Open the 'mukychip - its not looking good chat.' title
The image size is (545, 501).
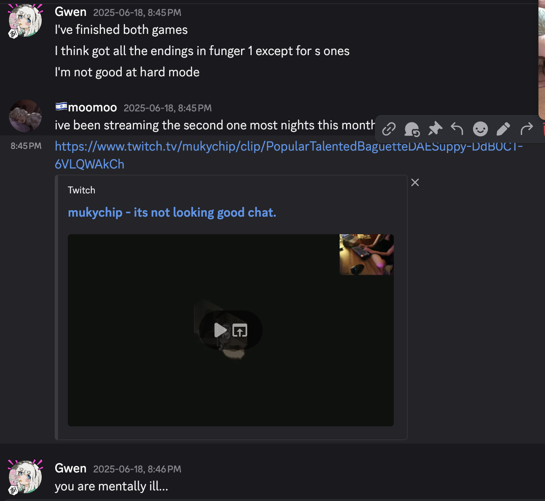172,213
